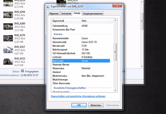This screenshot has height=114, width=166.
Task: Close the Eigenschaften von IMG_6259 dialog
Action: coord(117,6)
